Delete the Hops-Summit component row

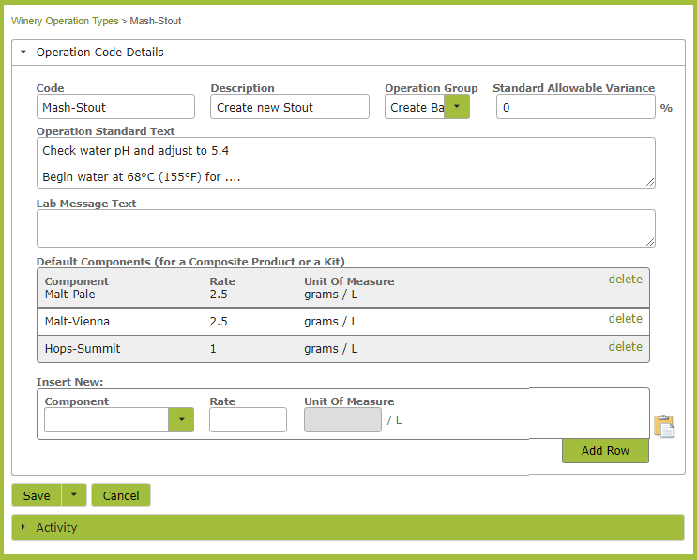coord(625,347)
